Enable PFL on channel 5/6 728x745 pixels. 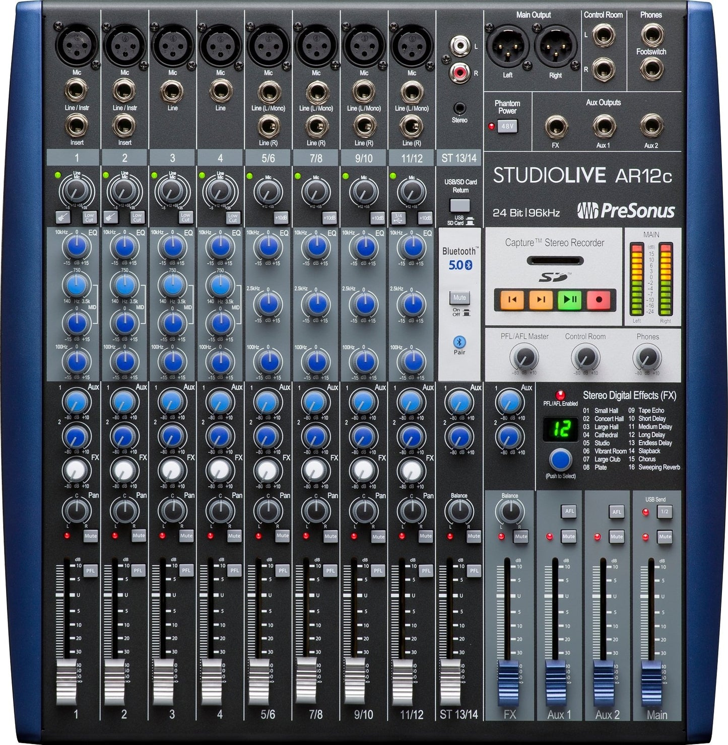coord(282,570)
